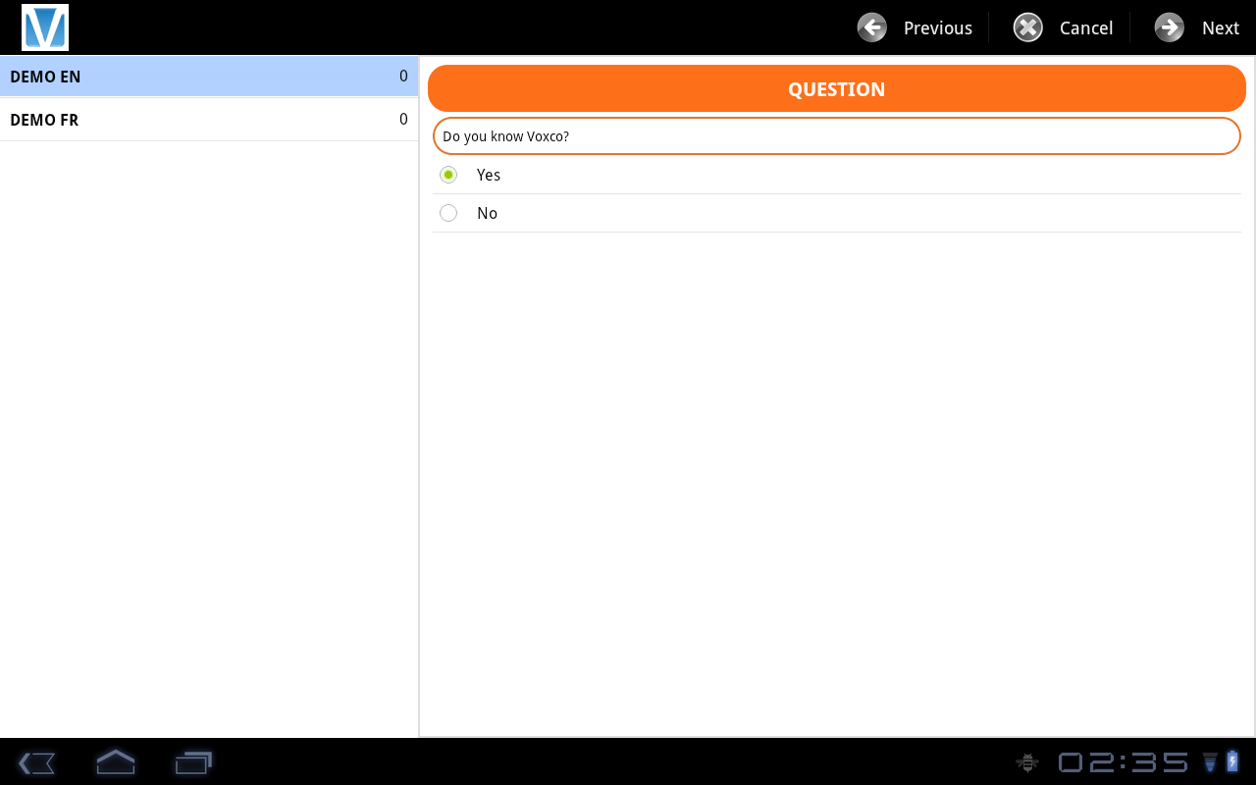This screenshot has height=785, width=1256.
Task: Tap the Android back navigation icon
Action: pyautogui.click(x=36, y=762)
